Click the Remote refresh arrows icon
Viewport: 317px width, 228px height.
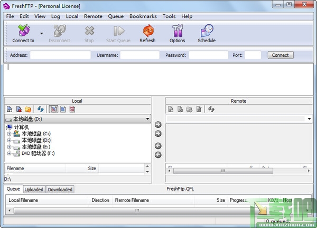tap(211, 109)
